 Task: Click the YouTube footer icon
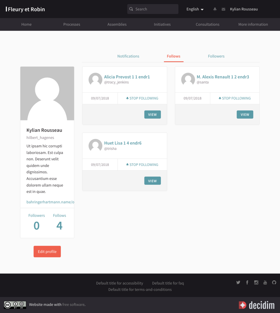click(265, 282)
